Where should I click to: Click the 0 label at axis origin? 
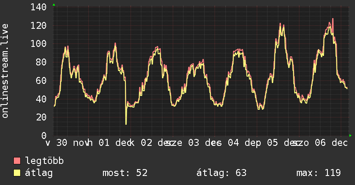pos(44,136)
